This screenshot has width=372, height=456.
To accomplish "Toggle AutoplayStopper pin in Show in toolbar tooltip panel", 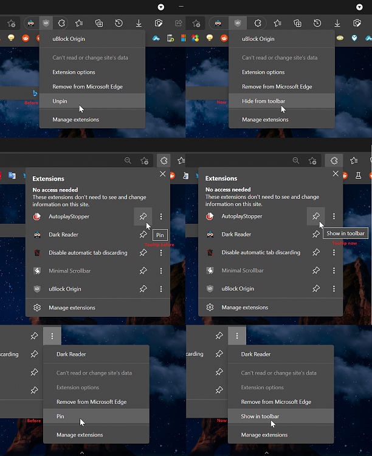I will pyautogui.click(x=316, y=216).
